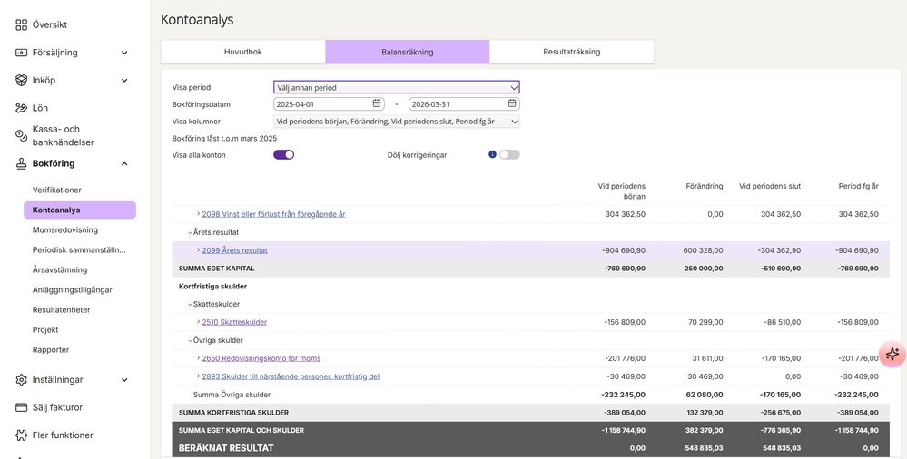Click the Vid periodens slut header
Viewport: 907px width, 459px height.
[770, 186]
